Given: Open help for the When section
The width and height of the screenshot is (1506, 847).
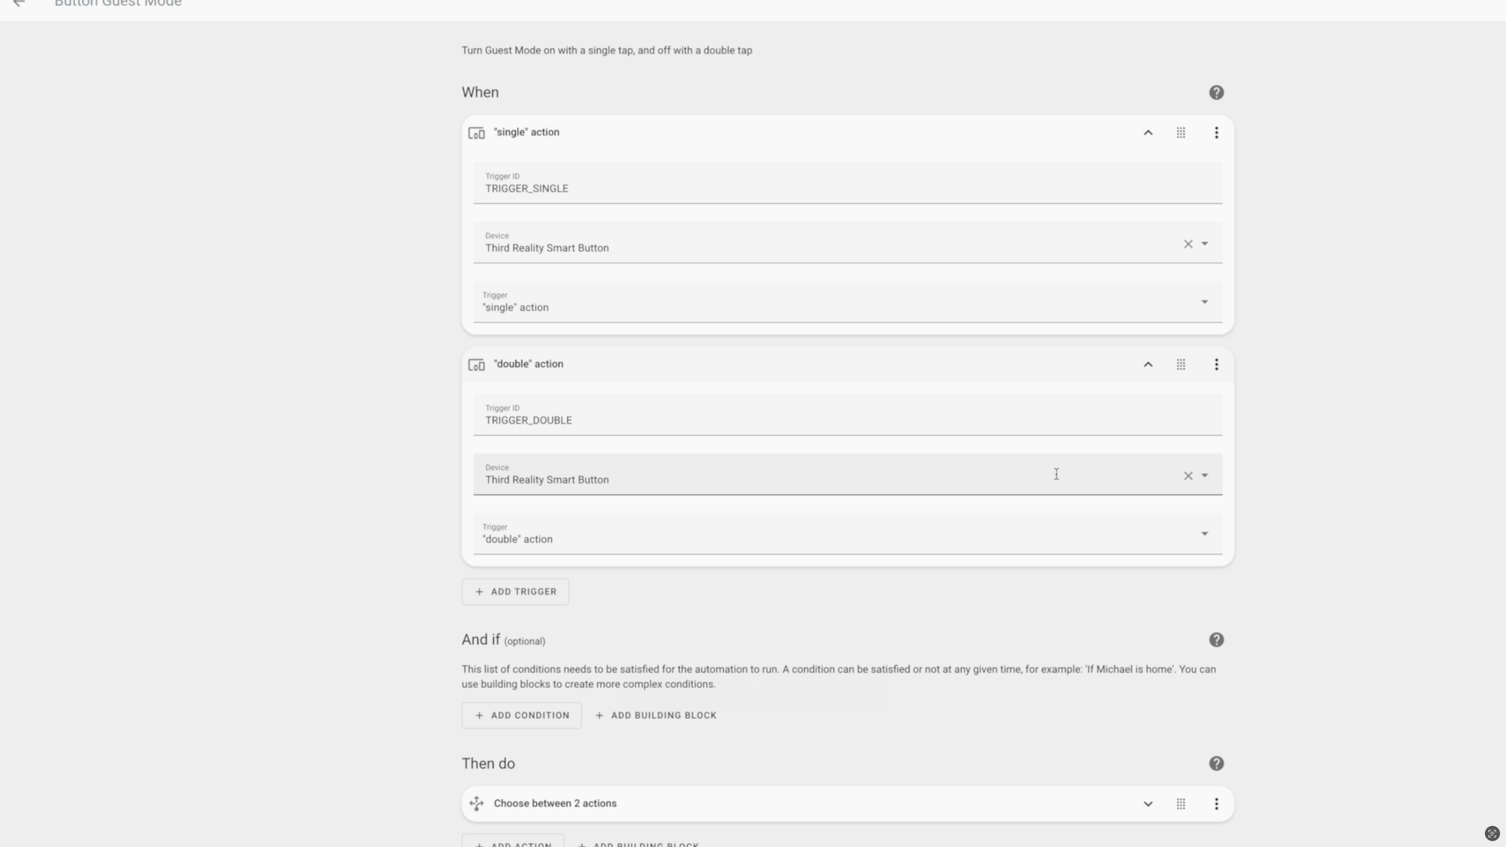Looking at the screenshot, I should [1216, 93].
